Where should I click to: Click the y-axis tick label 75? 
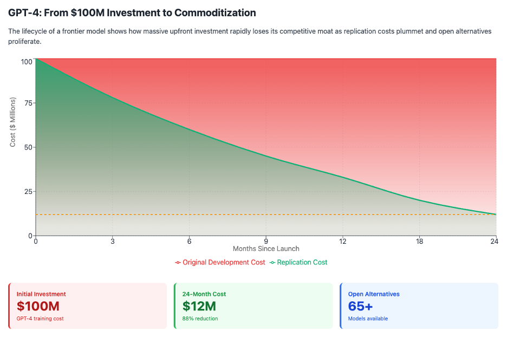coord(29,103)
